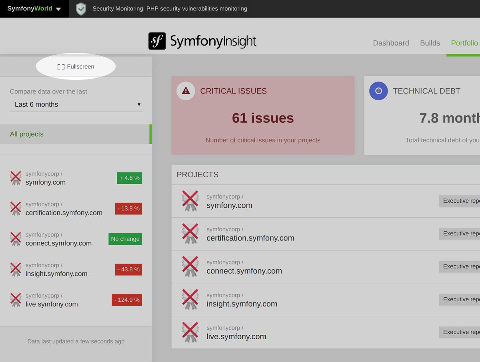480x362 pixels.
Task: Click Projects panel medal icon for symfony.com
Action: point(190,201)
